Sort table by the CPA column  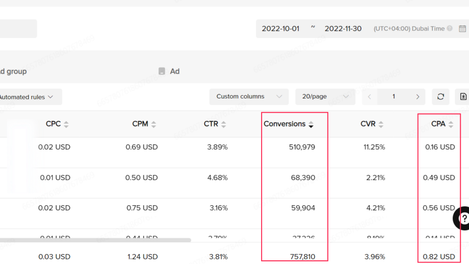(451, 124)
